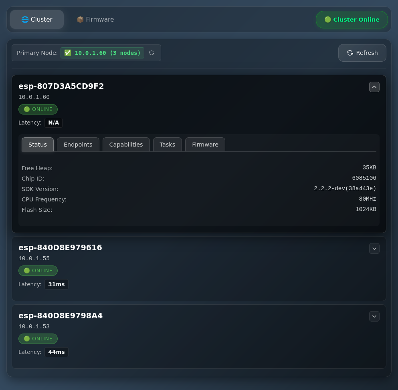
Task: Click the green dot in esp-840D8E979616's ONLINE badge
Action: pyautogui.click(x=27, y=271)
